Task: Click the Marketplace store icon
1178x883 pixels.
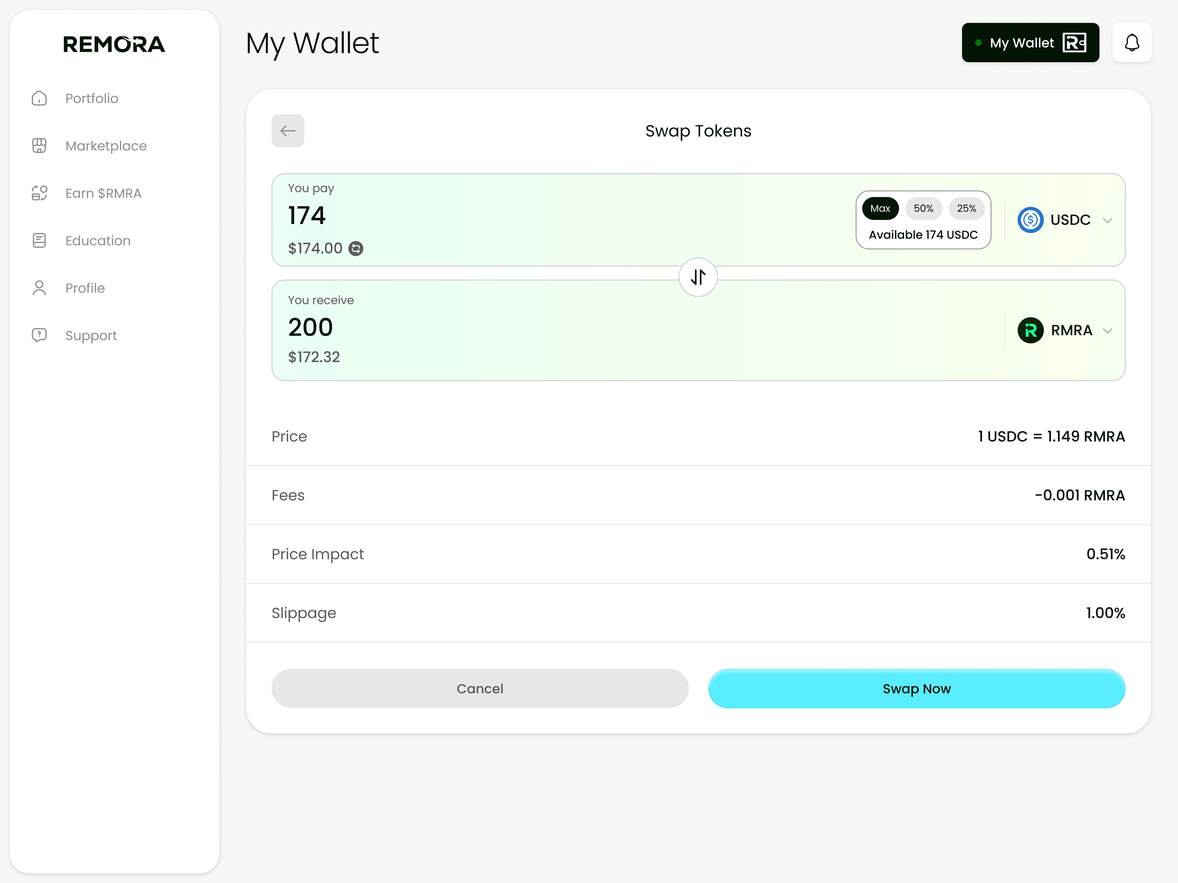Action: click(39, 146)
